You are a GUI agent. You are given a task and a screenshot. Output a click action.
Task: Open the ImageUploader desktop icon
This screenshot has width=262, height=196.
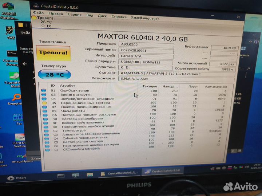22,158
